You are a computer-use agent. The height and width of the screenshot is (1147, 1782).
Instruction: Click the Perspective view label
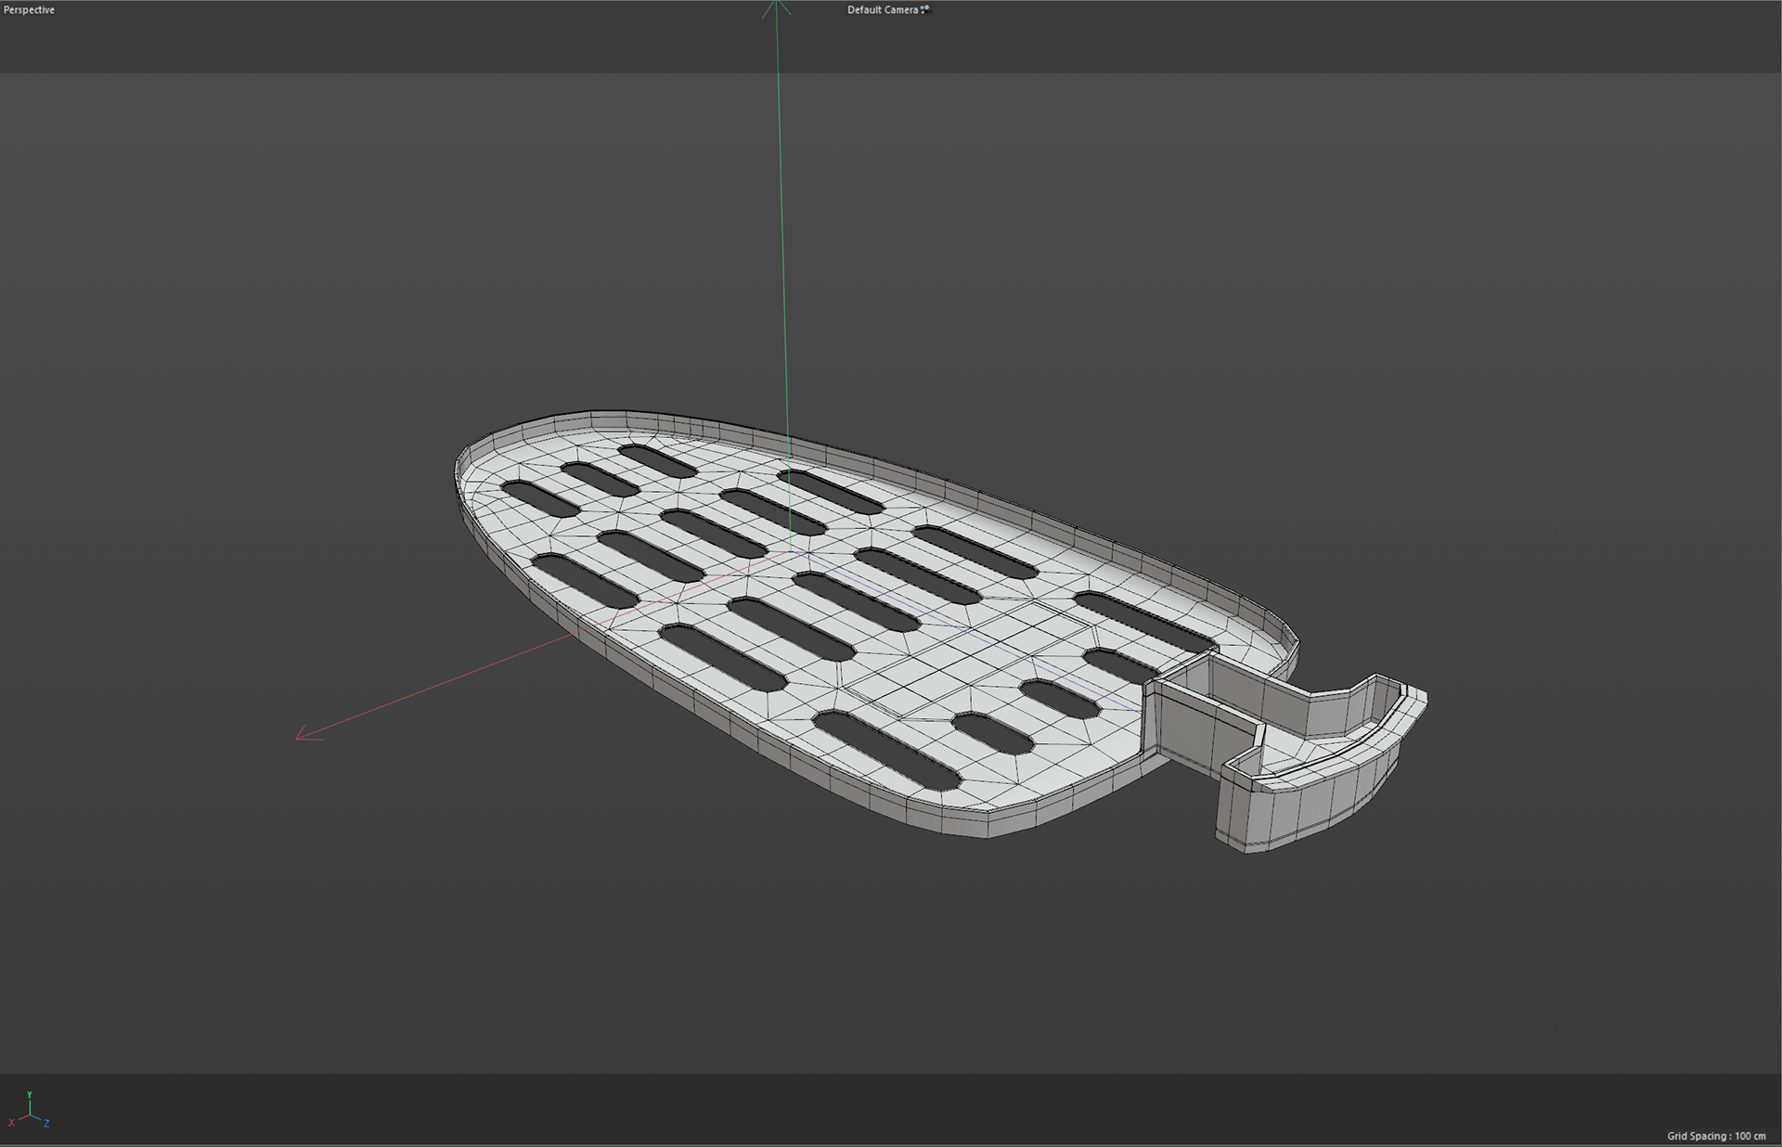coord(29,10)
